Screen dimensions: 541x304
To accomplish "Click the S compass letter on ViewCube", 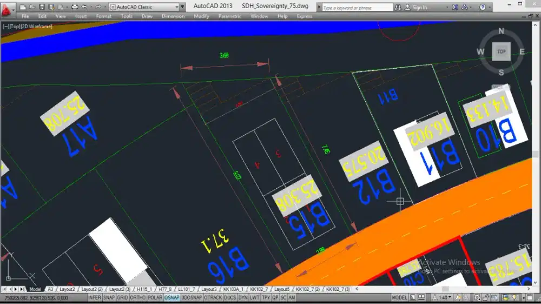I will pyautogui.click(x=501, y=72).
